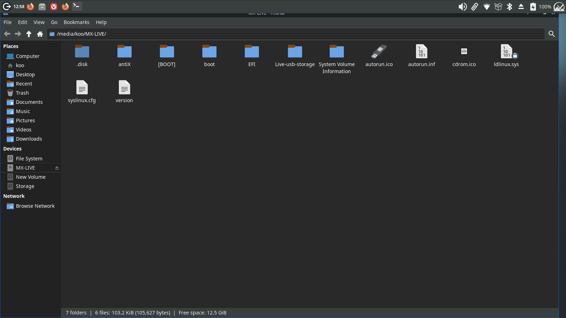Click the Bluetooth tray icon
This screenshot has height=318, width=566.
(x=509, y=7)
